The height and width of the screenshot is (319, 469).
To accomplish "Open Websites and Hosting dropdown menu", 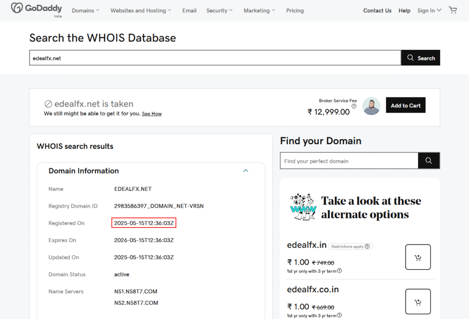I will click(x=141, y=11).
